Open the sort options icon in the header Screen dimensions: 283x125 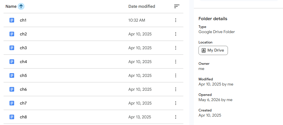tap(177, 7)
